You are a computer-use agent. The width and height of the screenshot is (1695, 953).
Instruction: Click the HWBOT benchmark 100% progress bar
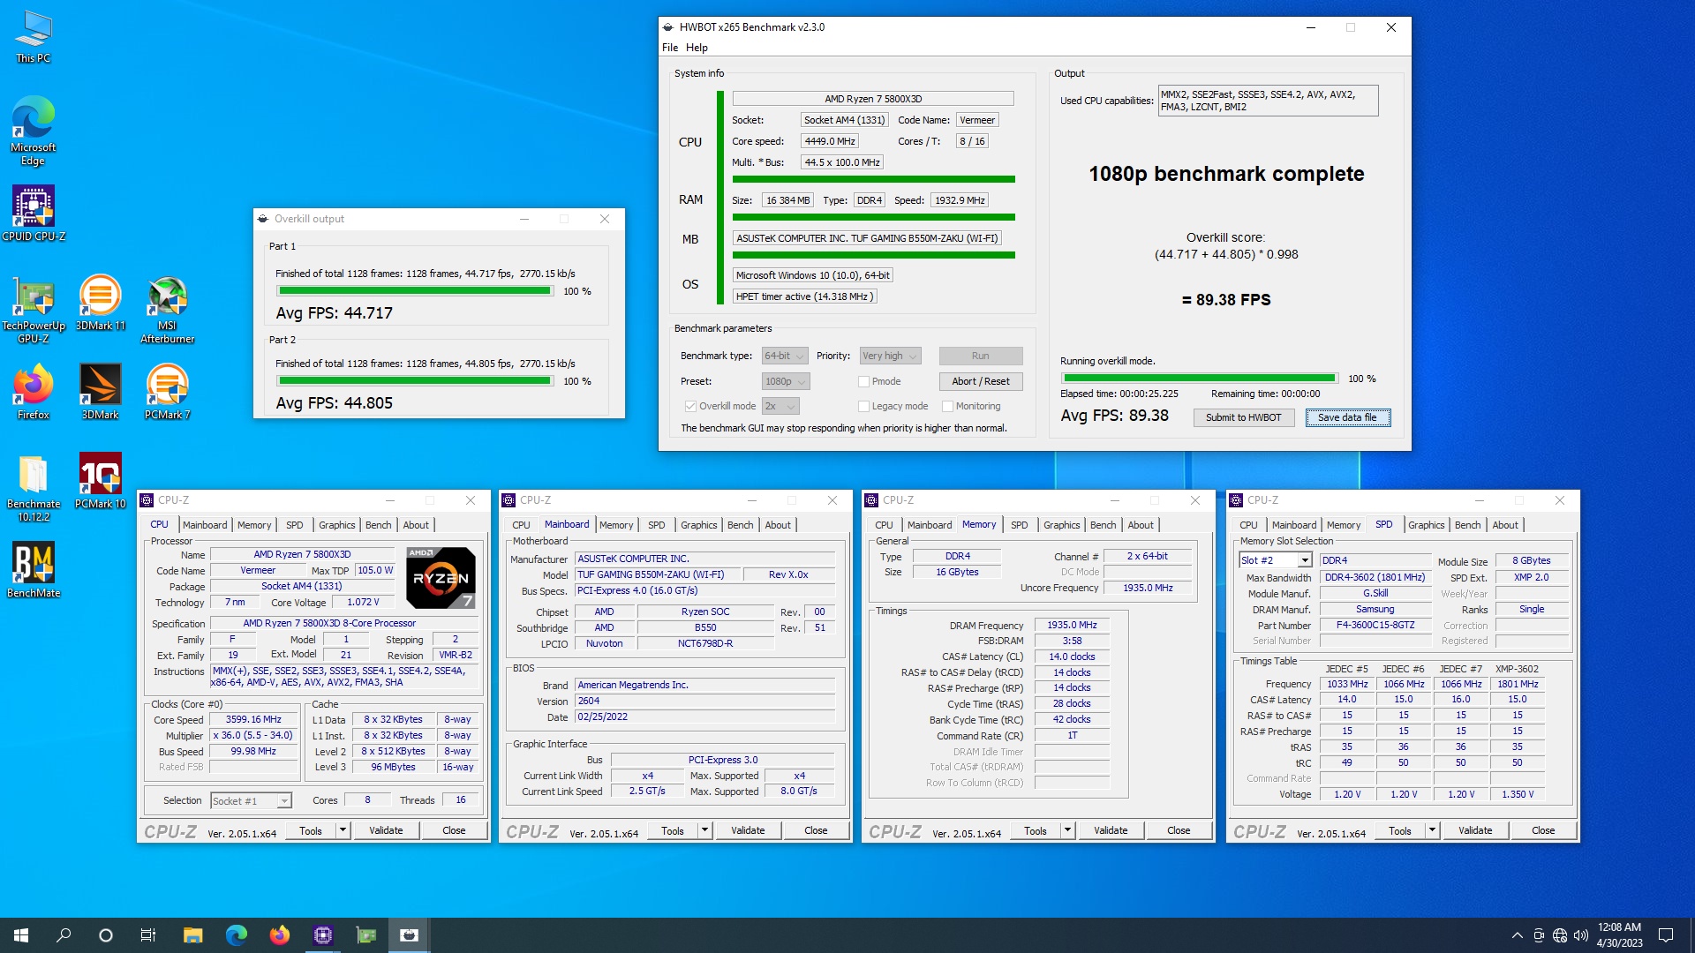(1200, 379)
